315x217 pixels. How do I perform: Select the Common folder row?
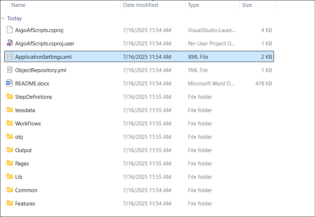pyautogui.click(x=139, y=190)
